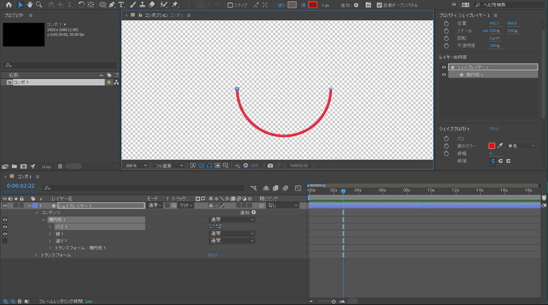Hide 線 1 stroke with its eye icon
The width and height of the screenshot is (548, 305).
click(5, 234)
